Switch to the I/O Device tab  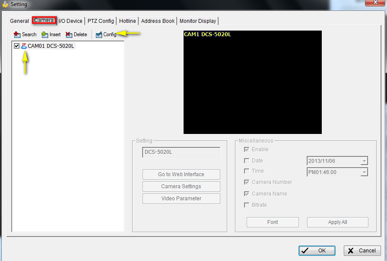pyautogui.click(x=70, y=21)
